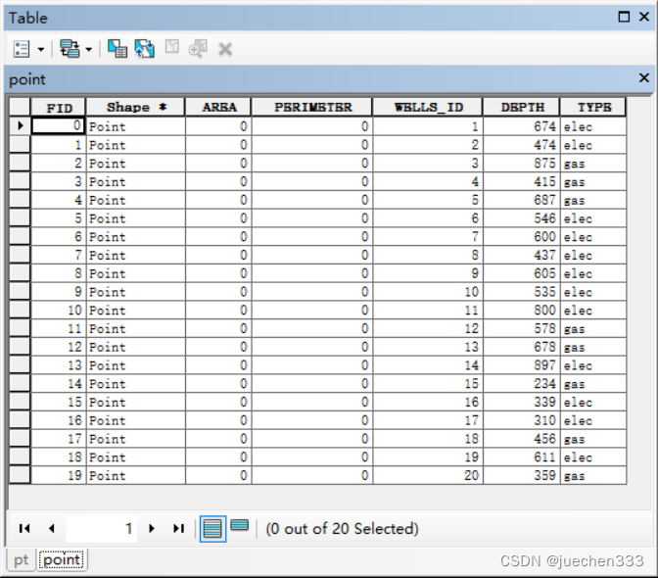658x578 pixels.
Task: Open the Table Options menu icon
Action: [x=22, y=49]
